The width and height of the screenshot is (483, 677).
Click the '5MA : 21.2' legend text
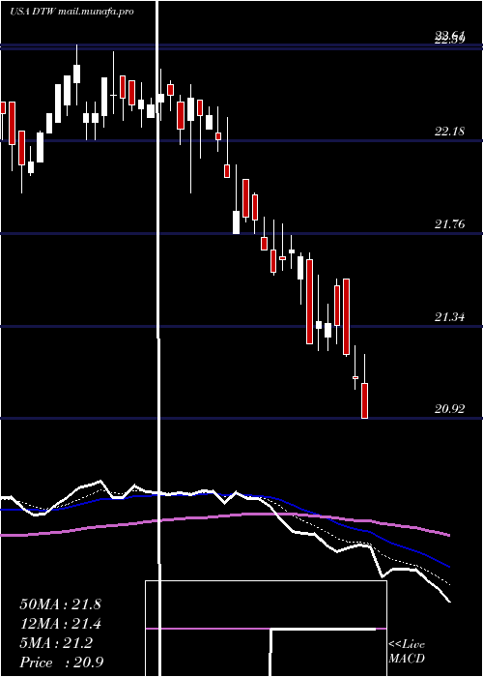tap(56, 643)
